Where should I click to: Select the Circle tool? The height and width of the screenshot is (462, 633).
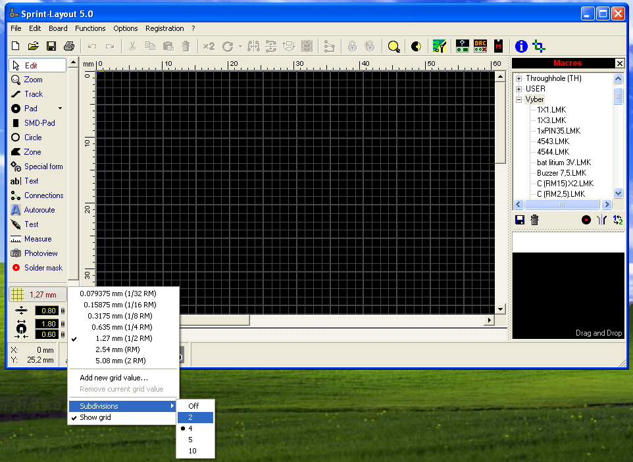tap(38, 138)
